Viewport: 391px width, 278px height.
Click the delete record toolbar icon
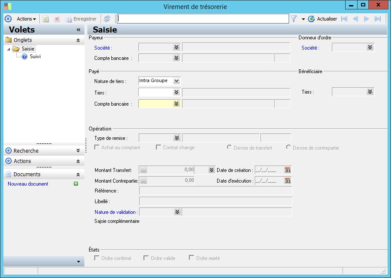(x=57, y=19)
